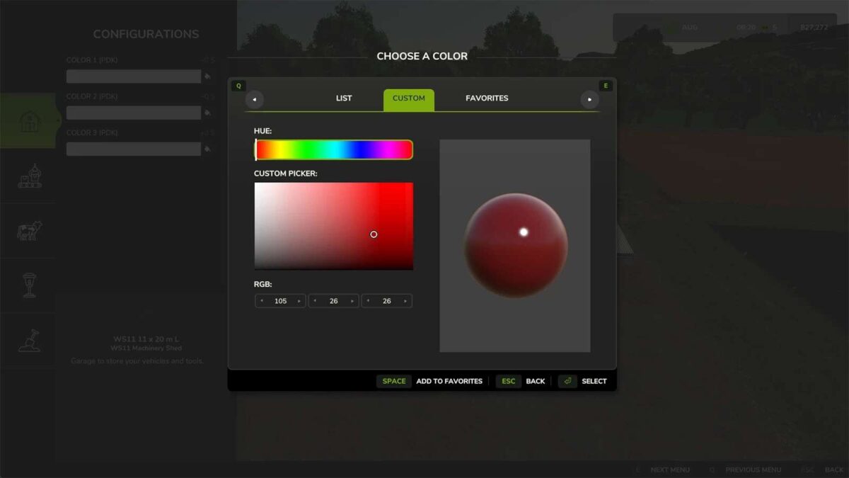Image resolution: width=849 pixels, height=478 pixels.
Task: Decrease the green RGB value with left stepper
Action: coord(313,300)
